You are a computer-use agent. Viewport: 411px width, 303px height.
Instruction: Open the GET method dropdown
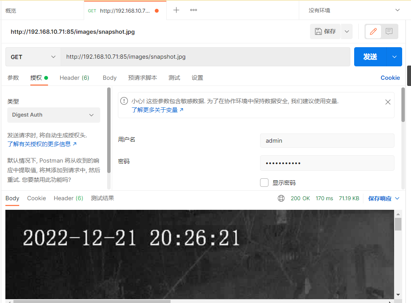[33, 57]
